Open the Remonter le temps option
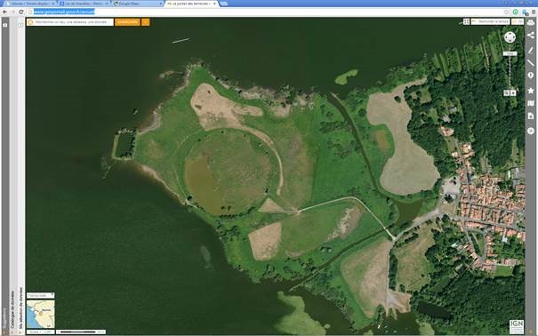 coord(490,21)
